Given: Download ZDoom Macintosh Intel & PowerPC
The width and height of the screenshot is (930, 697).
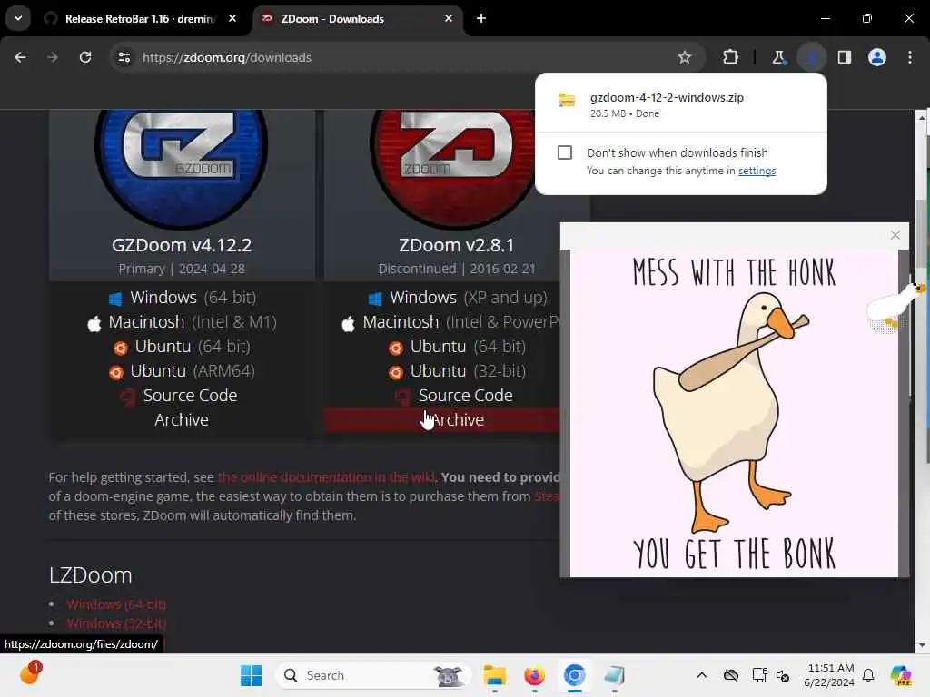Looking at the screenshot, I should (x=450, y=322).
